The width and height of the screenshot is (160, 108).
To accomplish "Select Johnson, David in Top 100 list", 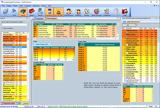I will [x=140, y=31].
